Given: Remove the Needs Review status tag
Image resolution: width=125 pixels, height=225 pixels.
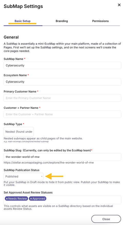Looking at the screenshot, I should [7, 199].
